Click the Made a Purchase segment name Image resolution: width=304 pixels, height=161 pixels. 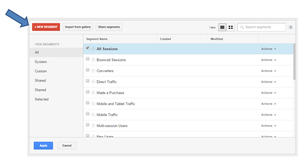(110, 93)
